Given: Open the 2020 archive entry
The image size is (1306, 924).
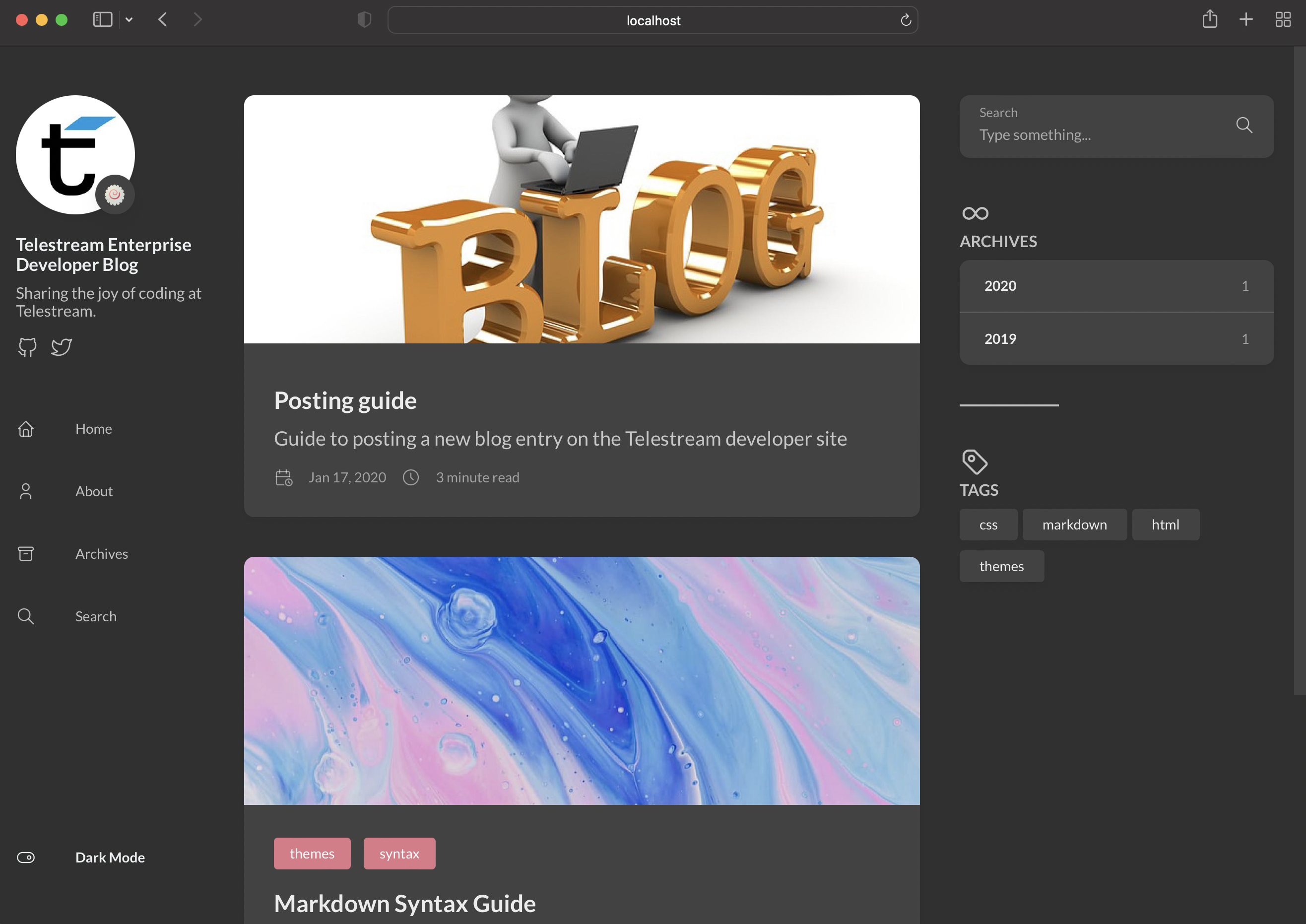Looking at the screenshot, I should click(x=1116, y=286).
